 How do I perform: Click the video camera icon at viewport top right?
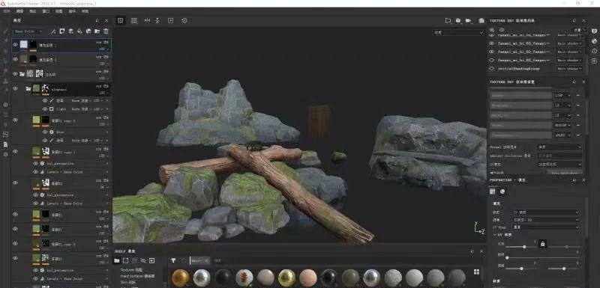click(x=468, y=21)
